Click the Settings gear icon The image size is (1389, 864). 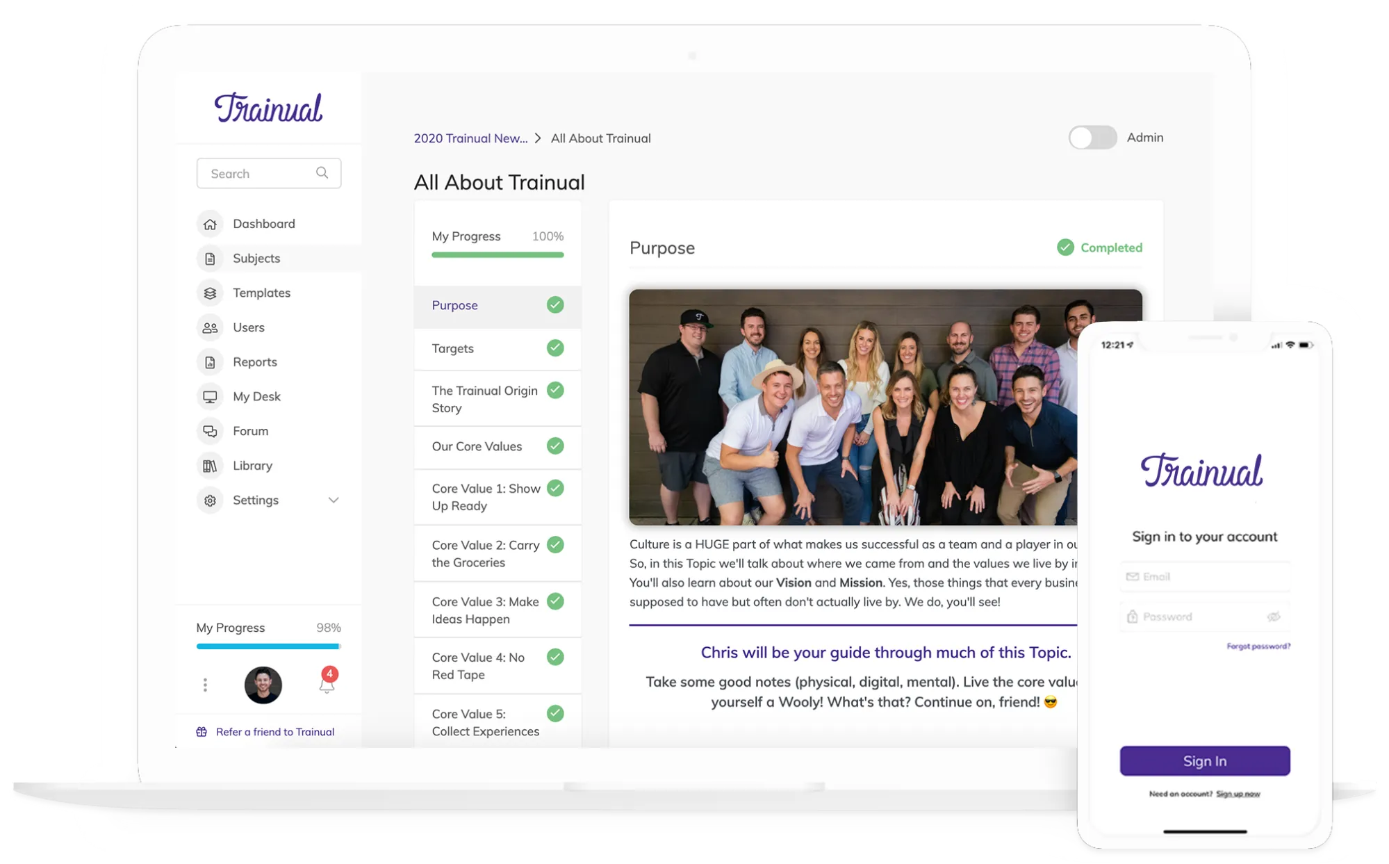(210, 500)
